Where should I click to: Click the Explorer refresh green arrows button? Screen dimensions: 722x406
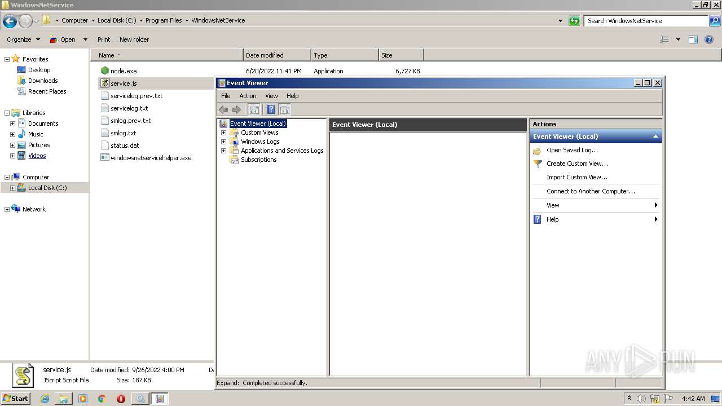pyautogui.click(x=574, y=21)
